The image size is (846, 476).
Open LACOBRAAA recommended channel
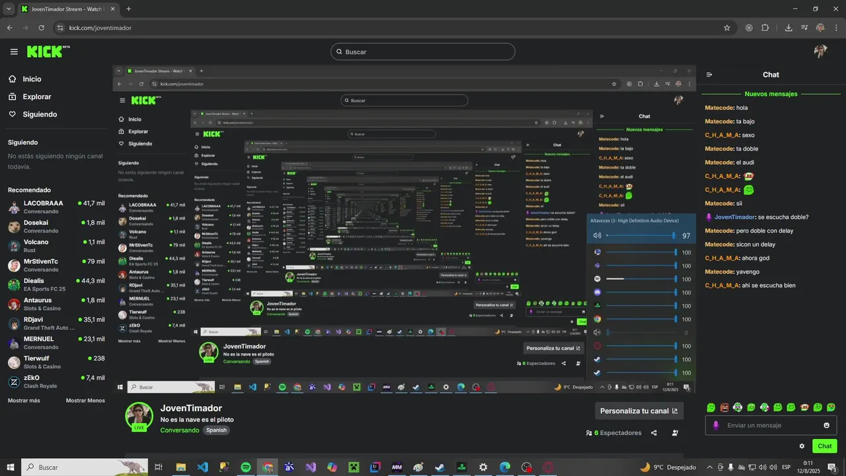pos(56,207)
